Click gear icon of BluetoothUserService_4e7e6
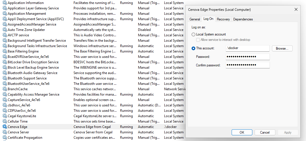The height and width of the screenshot is (141, 306). [5, 84]
